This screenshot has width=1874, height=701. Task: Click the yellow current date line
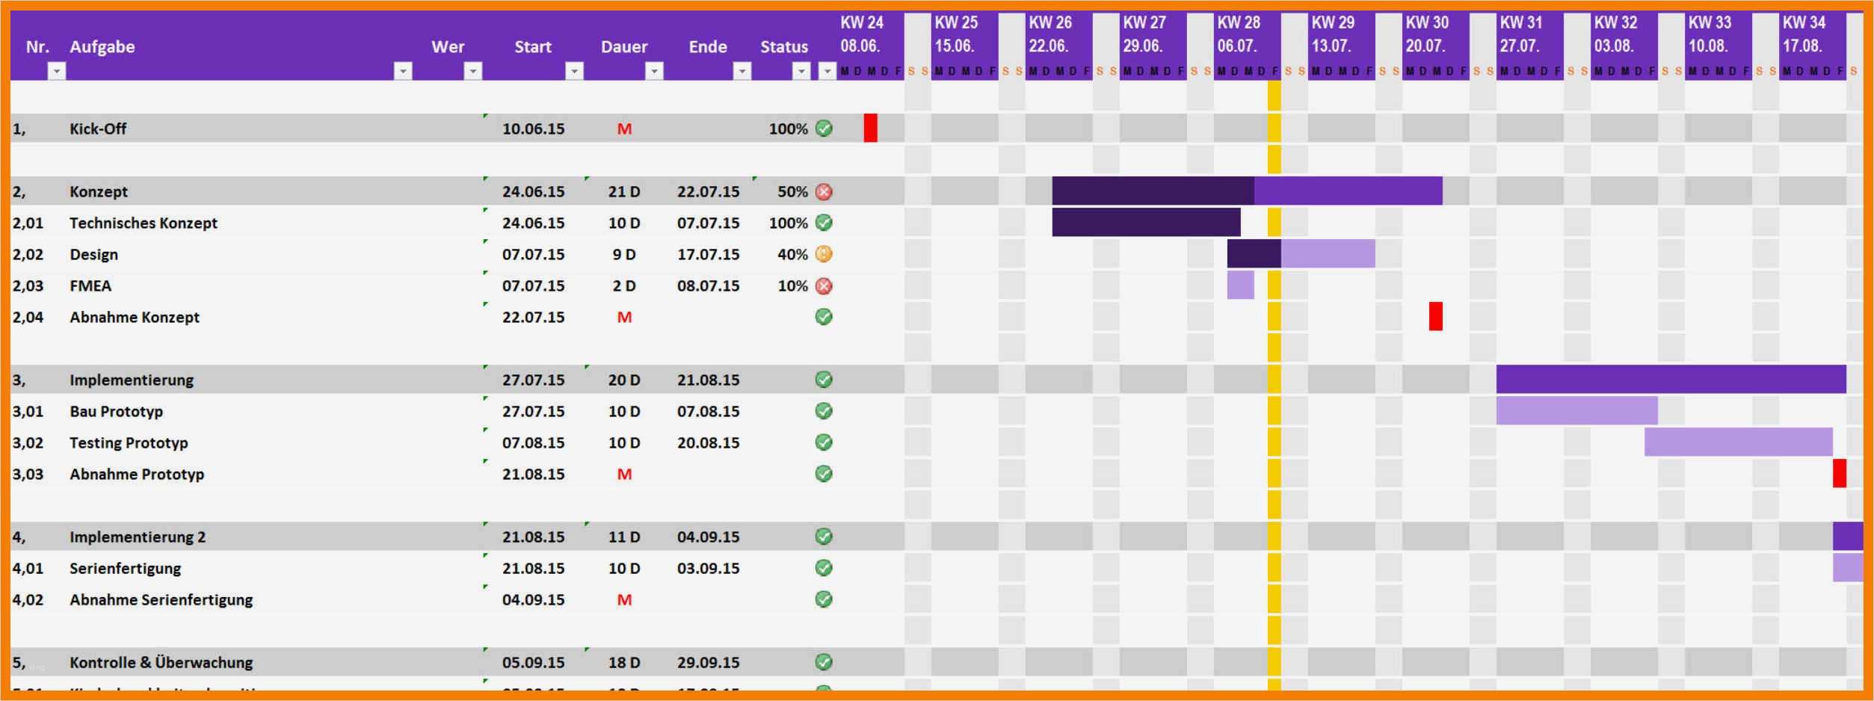(1273, 336)
